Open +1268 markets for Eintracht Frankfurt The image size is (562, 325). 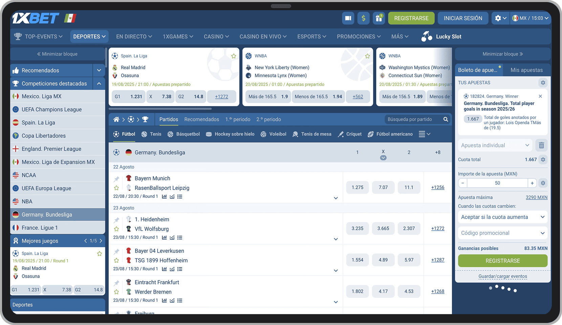(438, 291)
